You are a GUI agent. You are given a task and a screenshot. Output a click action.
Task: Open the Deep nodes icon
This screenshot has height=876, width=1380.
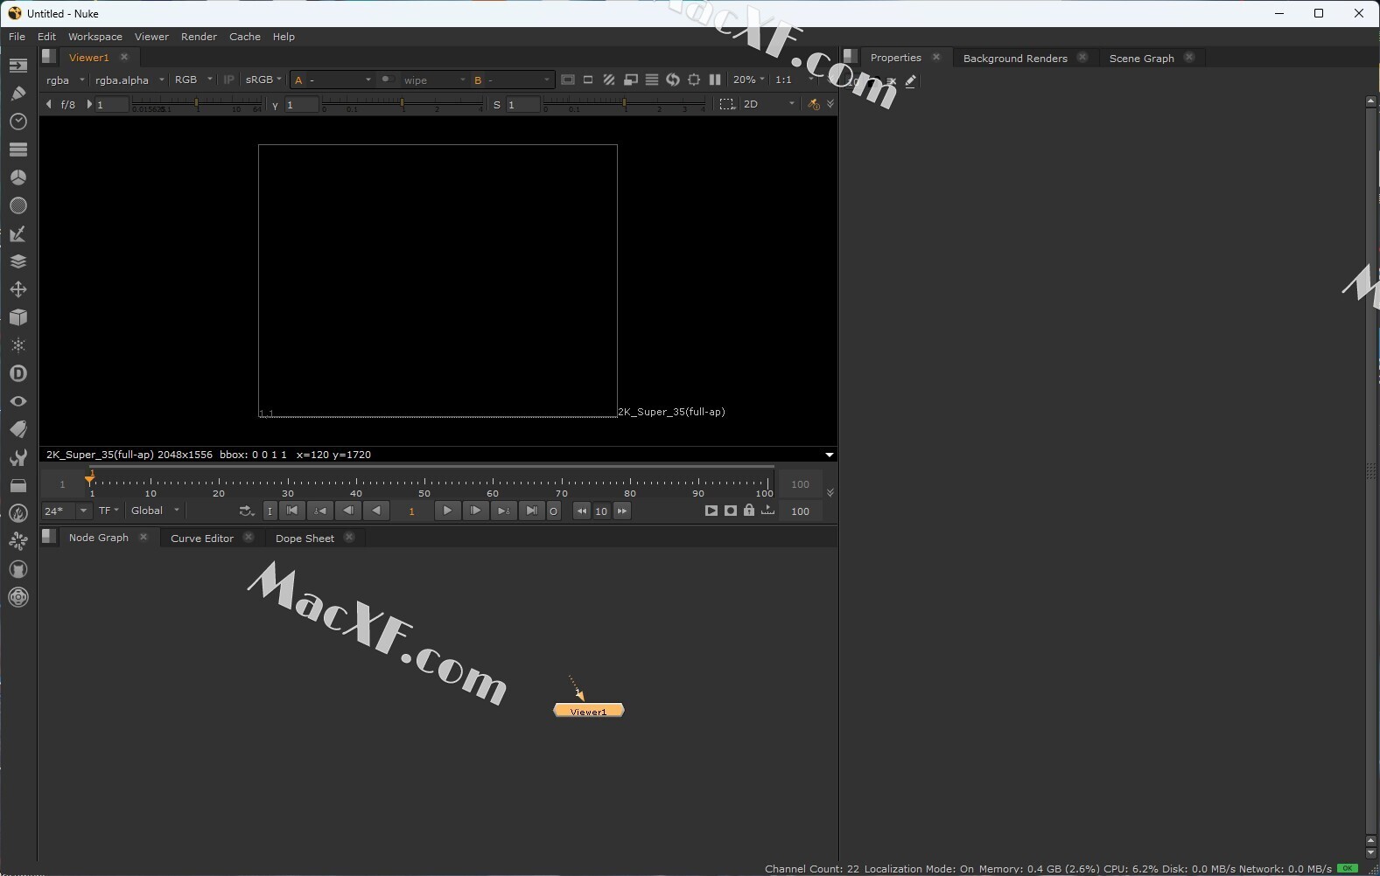coord(18,373)
